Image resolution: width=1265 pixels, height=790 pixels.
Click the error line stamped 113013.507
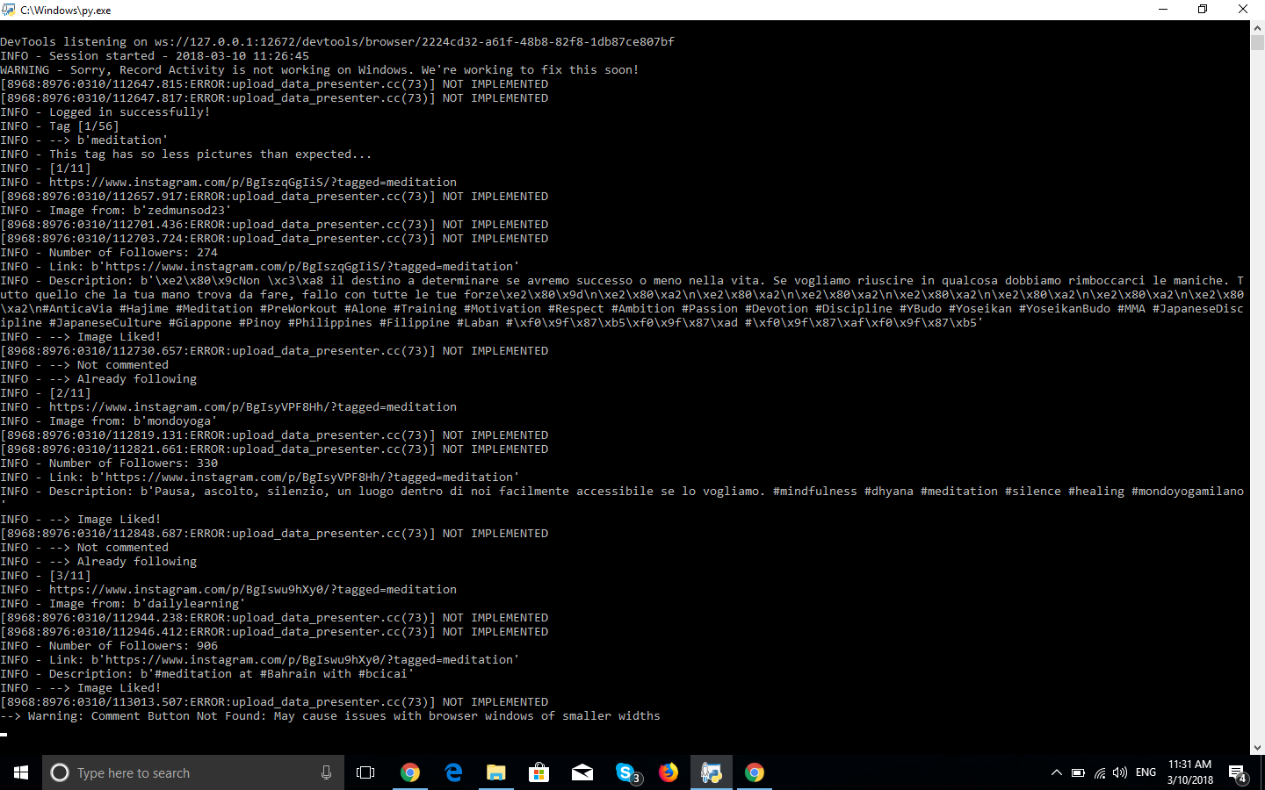(x=274, y=701)
